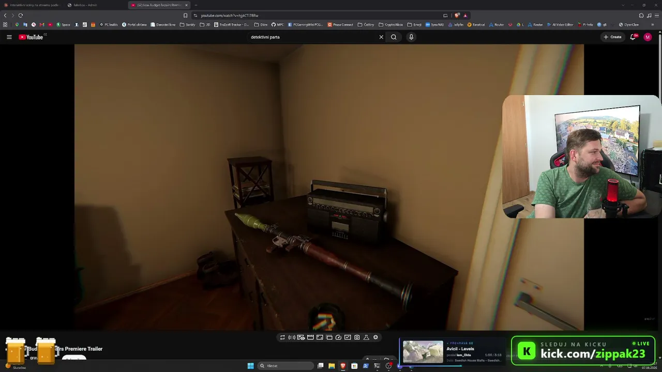Click the browser address bar URL
Screen dimensions: 662x372
point(230,16)
